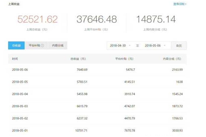
Task: Click content share value 1545.24
Action: 178,94
